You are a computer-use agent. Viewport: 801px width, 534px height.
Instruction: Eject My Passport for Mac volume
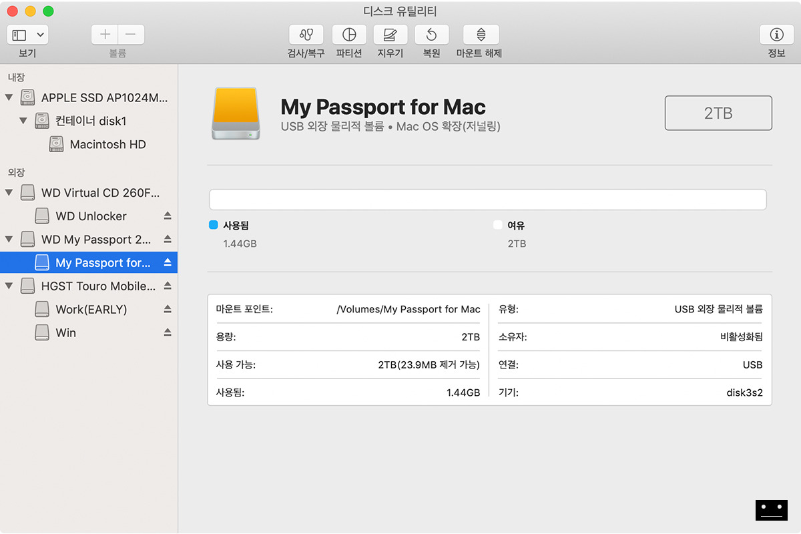(x=168, y=262)
